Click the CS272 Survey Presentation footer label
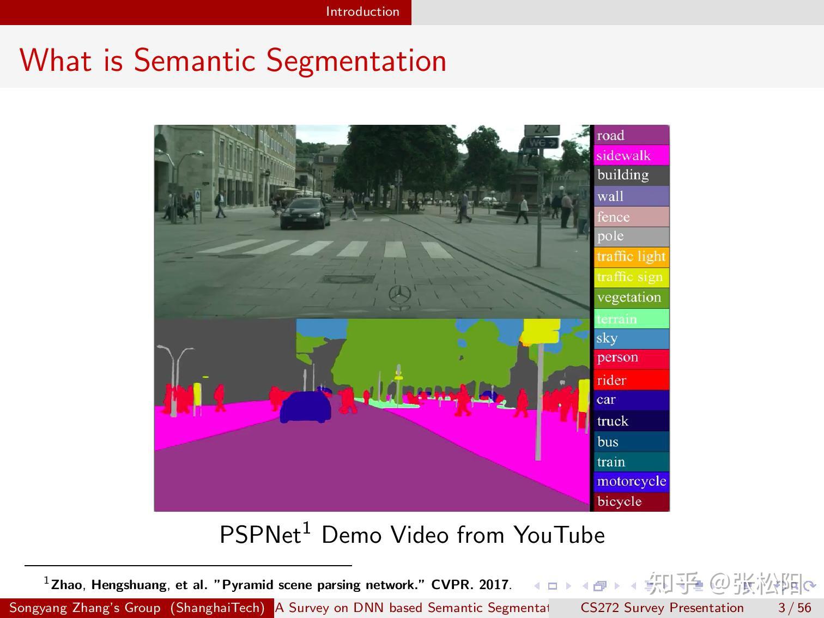Image resolution: width=824 pixels, height=618 pixels. point(663,608)
